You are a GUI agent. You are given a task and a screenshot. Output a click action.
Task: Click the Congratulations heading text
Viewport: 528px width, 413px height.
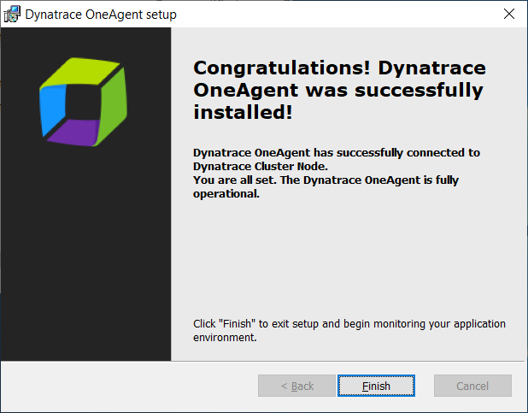pos(339,90)
